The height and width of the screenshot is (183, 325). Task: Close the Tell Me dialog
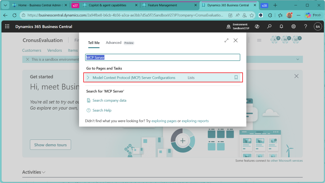click(235, 40)
